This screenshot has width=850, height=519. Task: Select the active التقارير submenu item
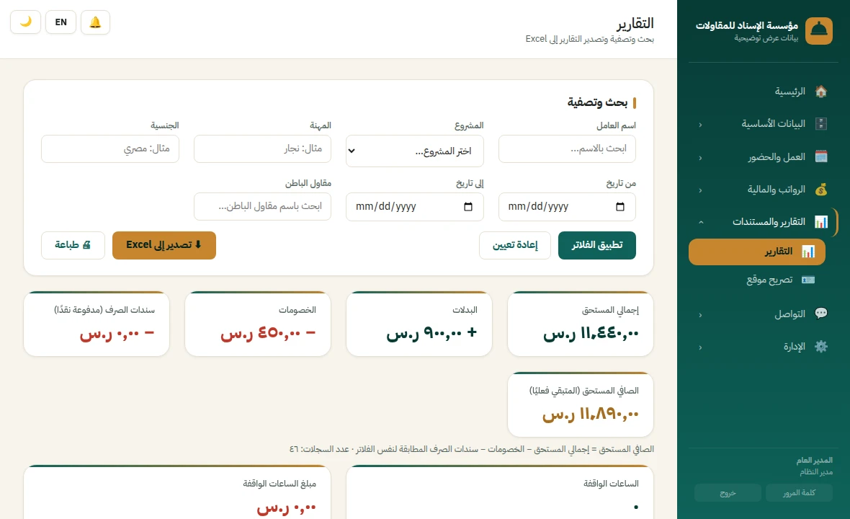coord(757,252)
